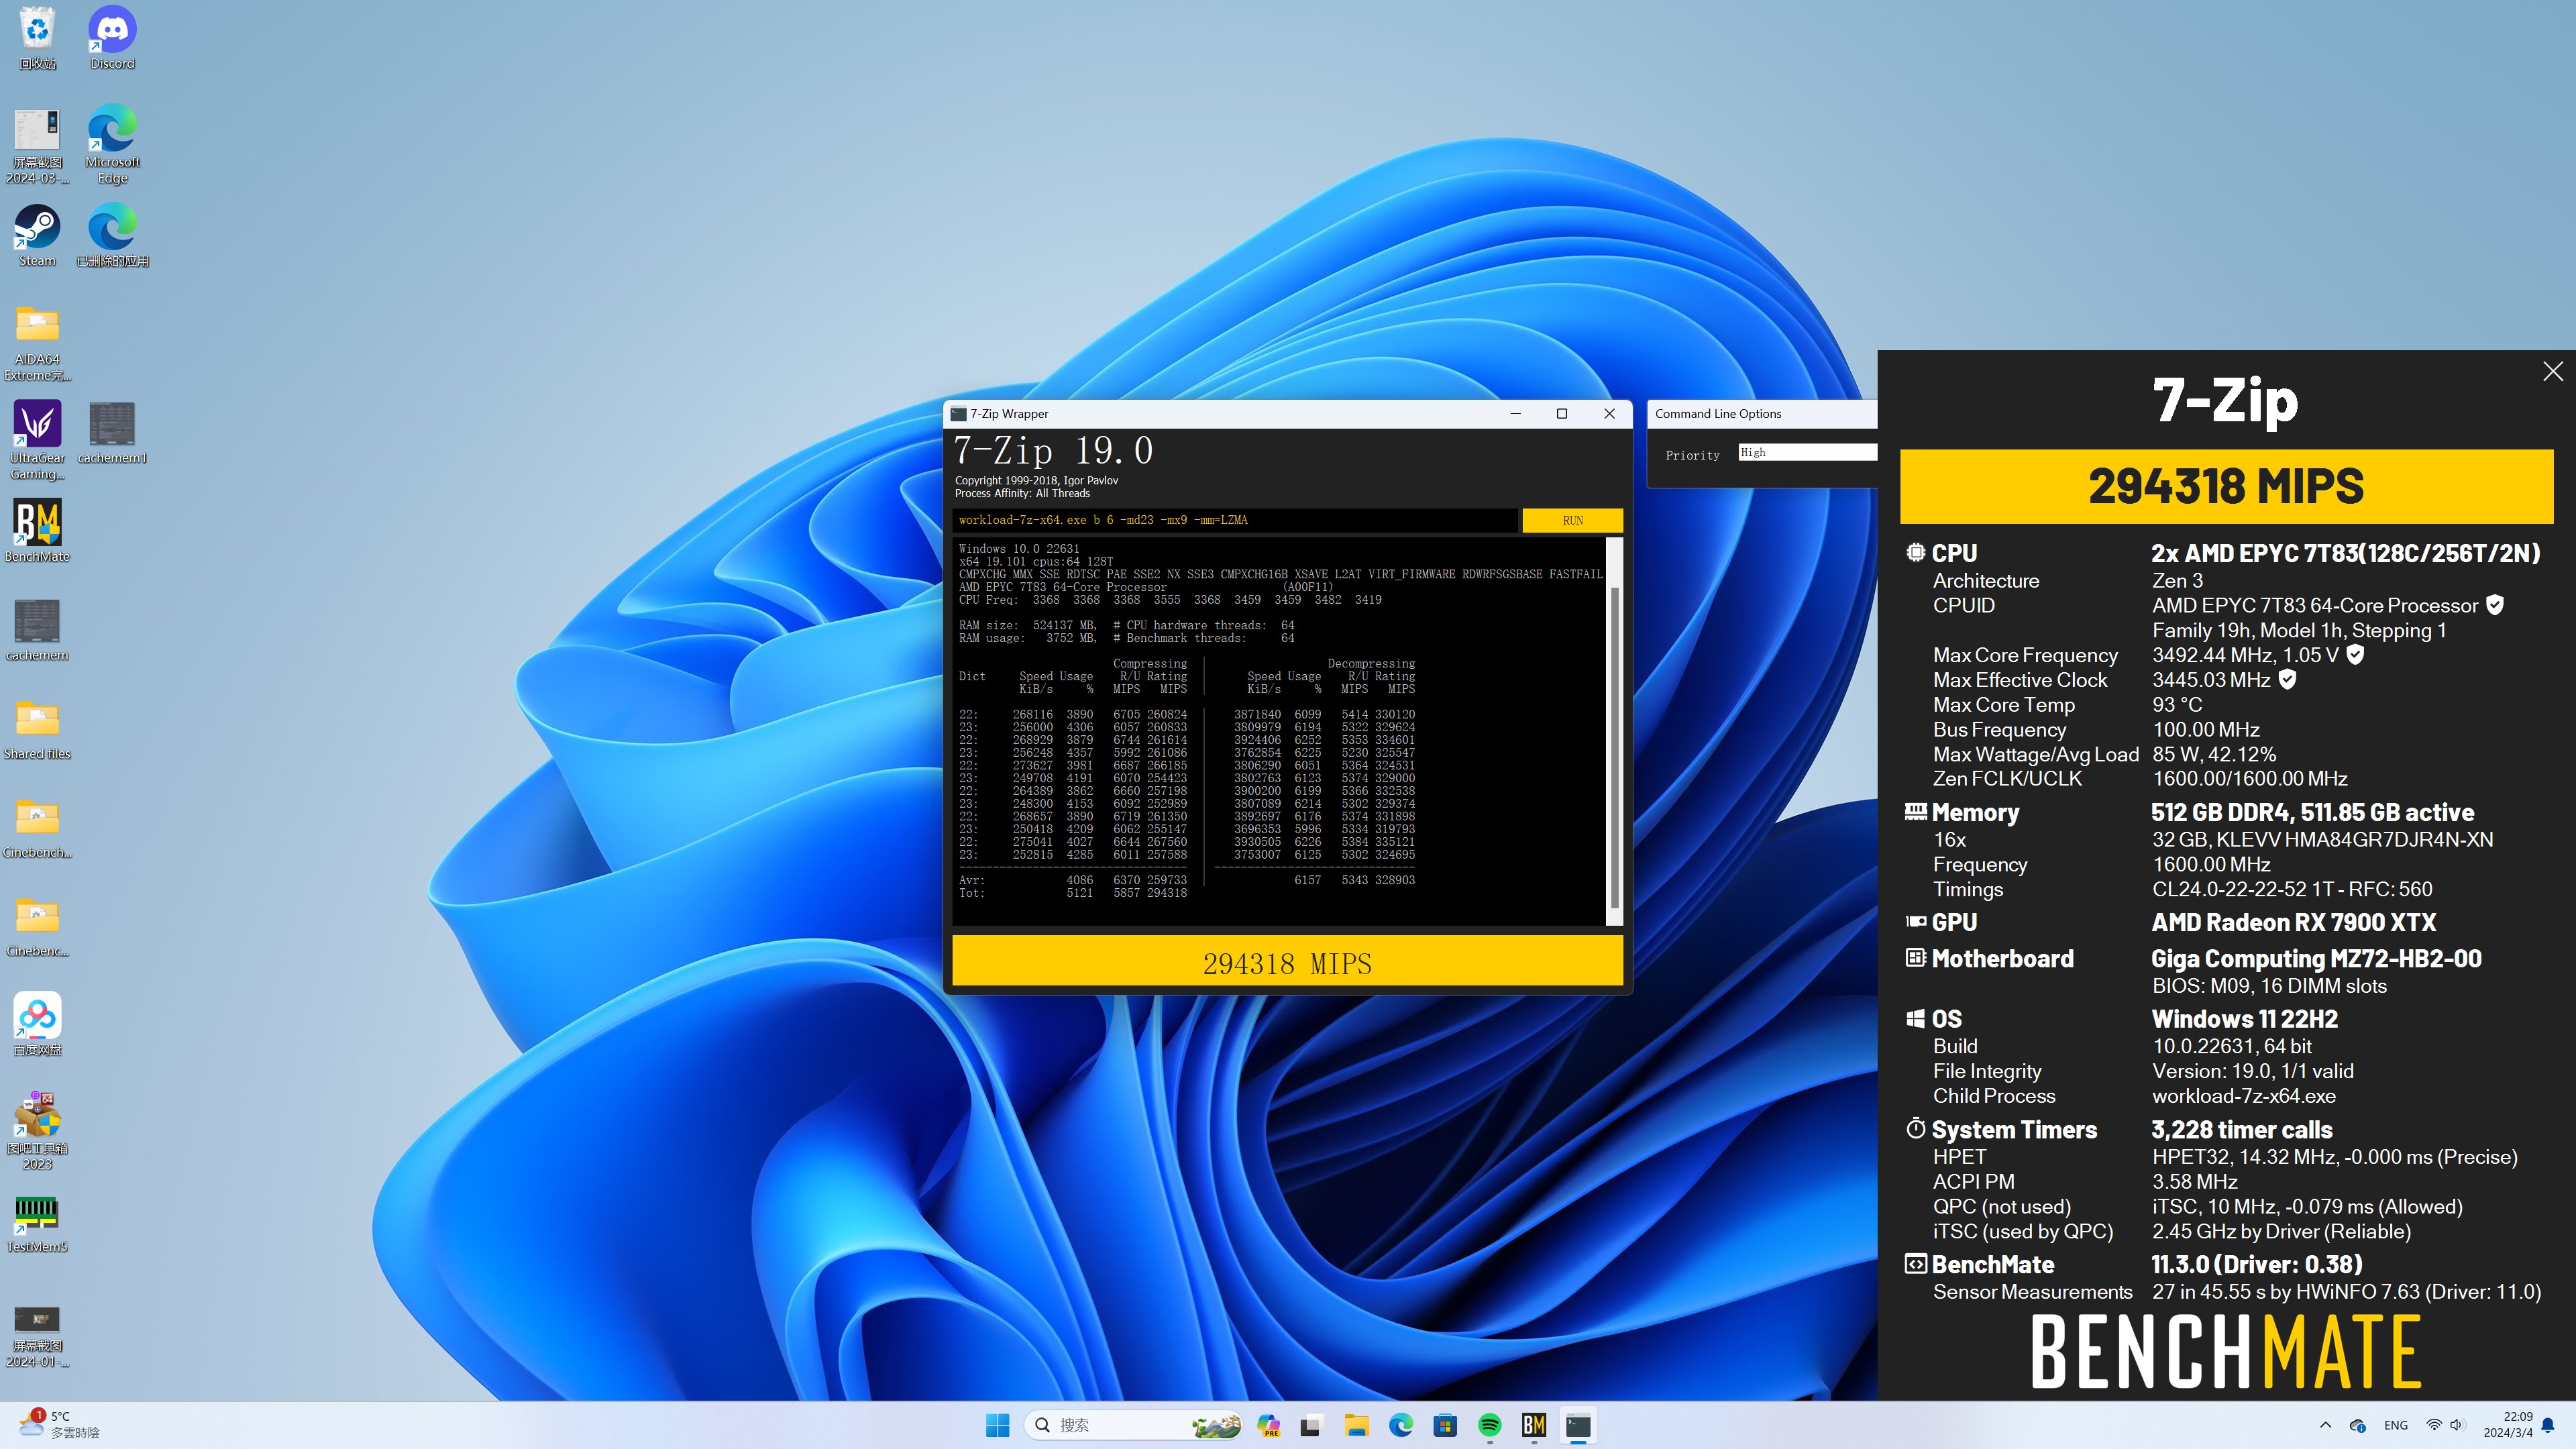Click the taskbar search box
The height and width of the screenshot is (1449, 2576).
click(1134, 1425)
